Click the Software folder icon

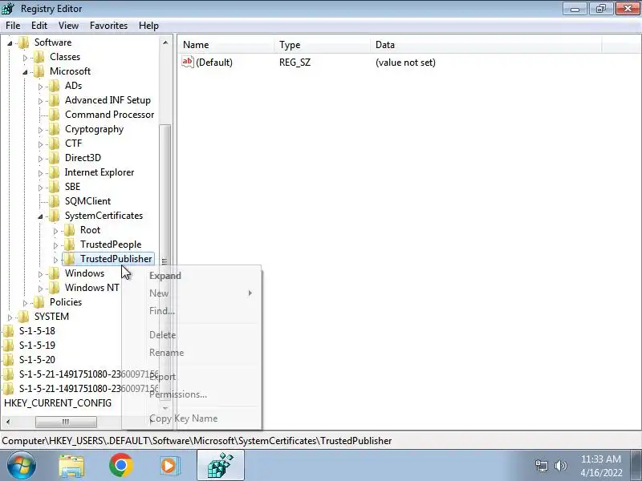click(x=24, y=42)
